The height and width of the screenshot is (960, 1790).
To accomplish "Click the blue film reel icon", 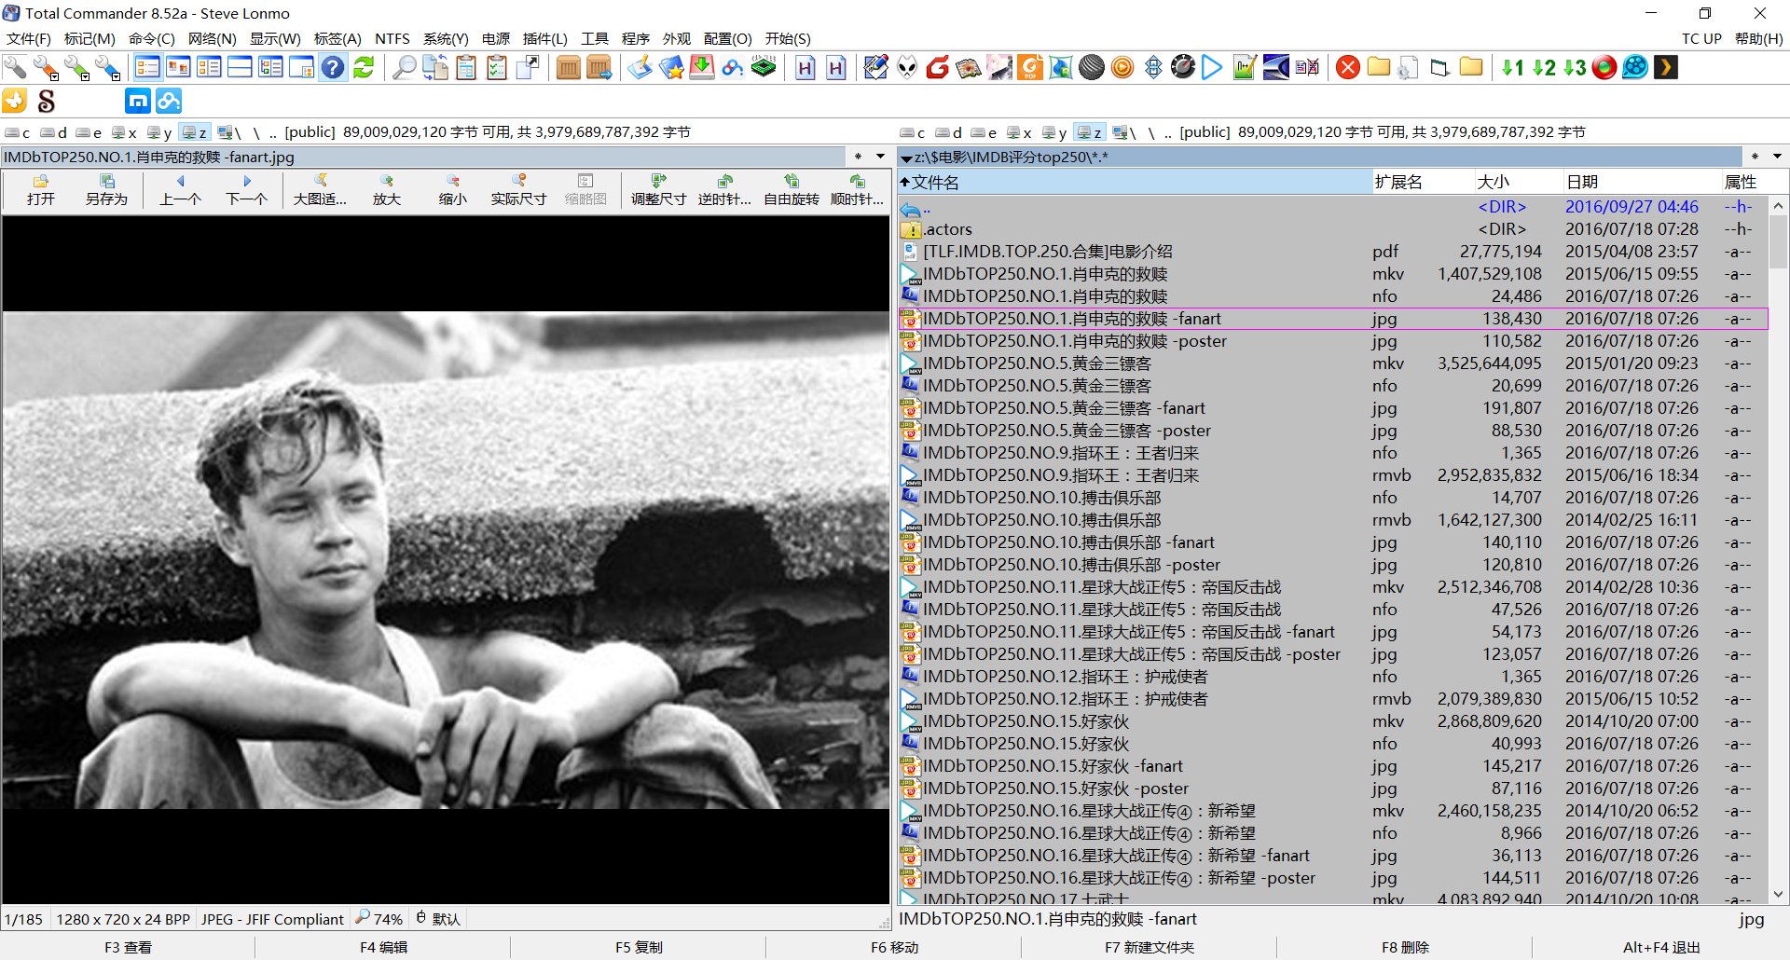I will 1635,67.
